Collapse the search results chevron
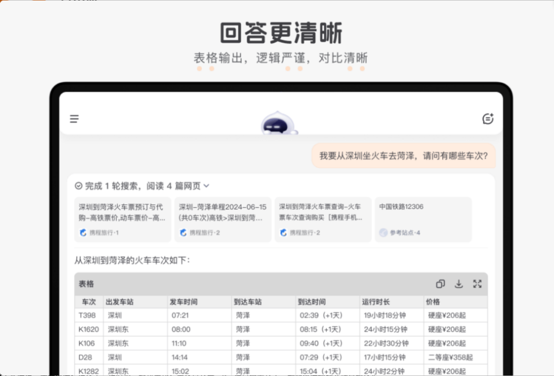Viewport: 554px width, 376px height. pos(207,186)
